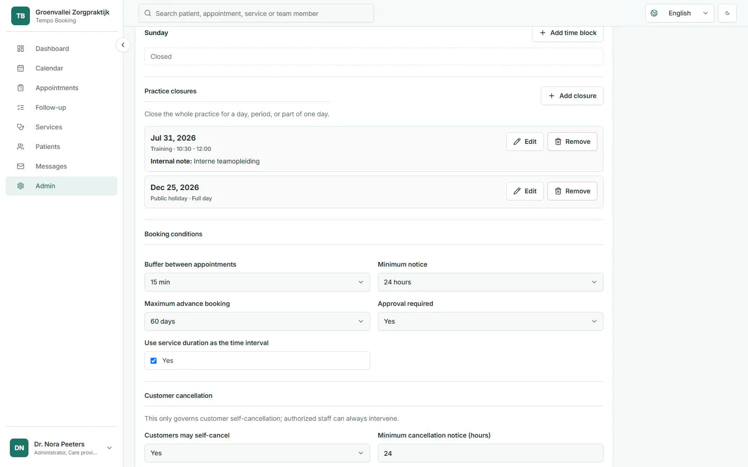
Task: Click Add closure button
Action: 572,96
